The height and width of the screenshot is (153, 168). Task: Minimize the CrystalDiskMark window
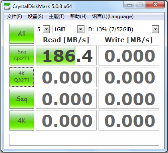tap(130, 5)
